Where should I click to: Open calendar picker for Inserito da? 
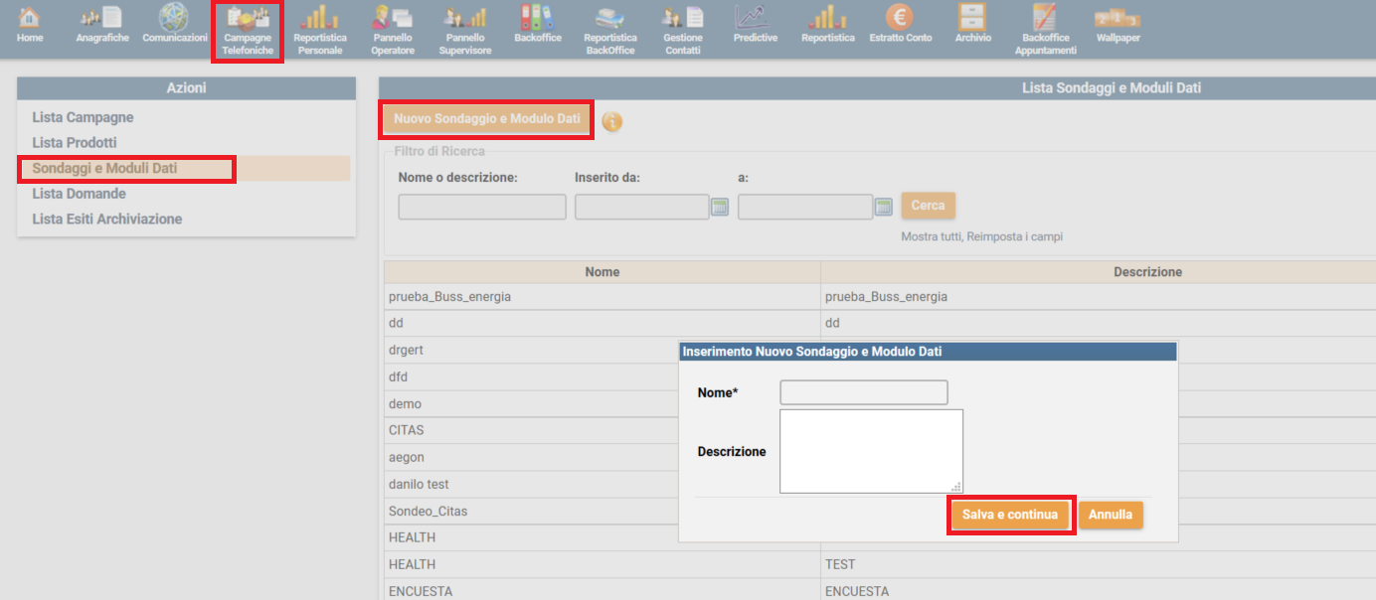[720, 207]
